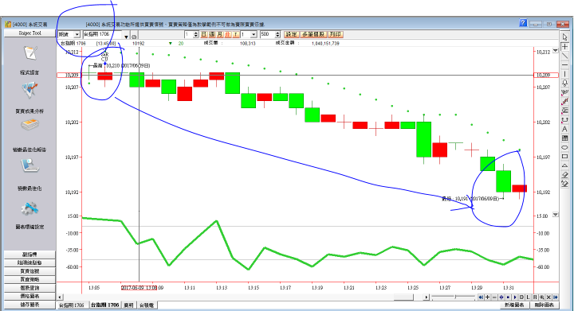Select the horizontal line drawing tool
This screenshot has width=574, height=311.
tap(565, 64)
